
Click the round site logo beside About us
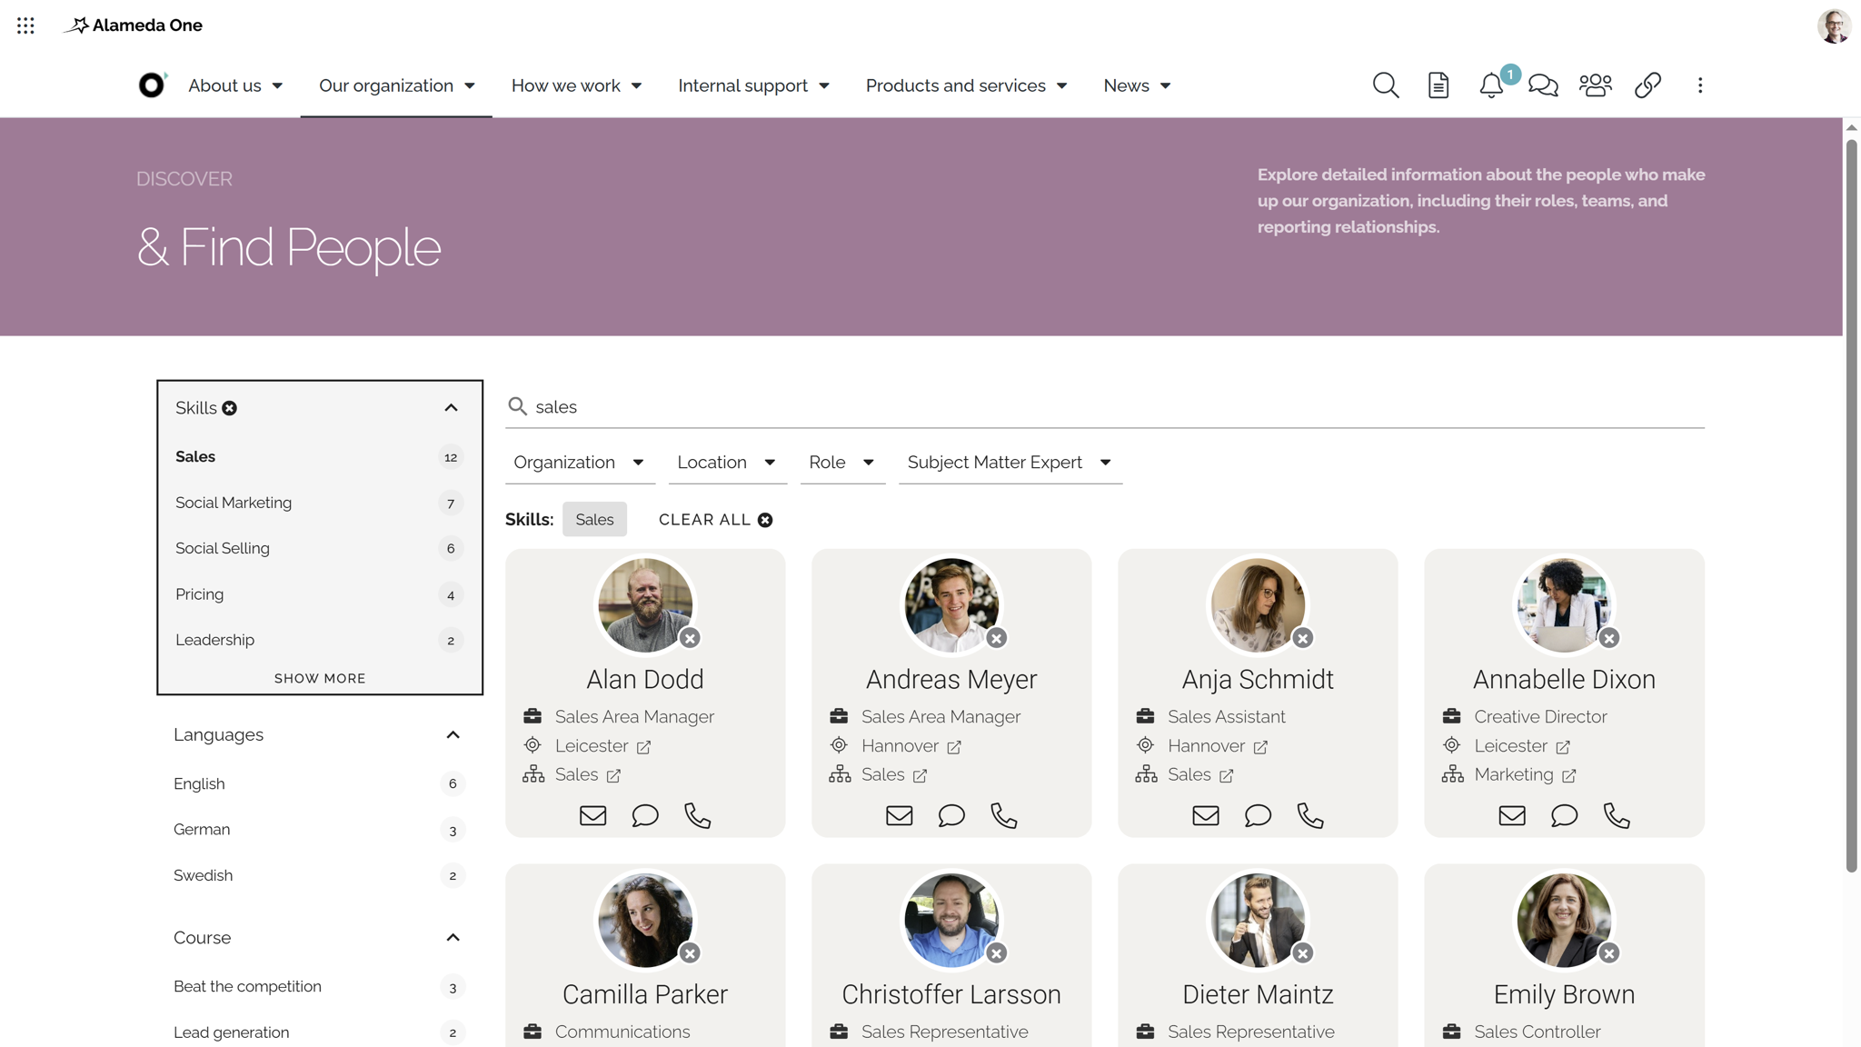152,85
